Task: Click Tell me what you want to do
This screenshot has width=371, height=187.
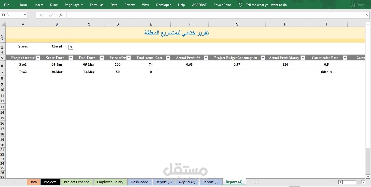Action: pyautogui.click(x=266, y=5)
